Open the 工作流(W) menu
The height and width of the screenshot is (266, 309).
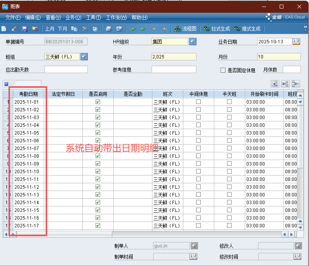tap(116, 17)
